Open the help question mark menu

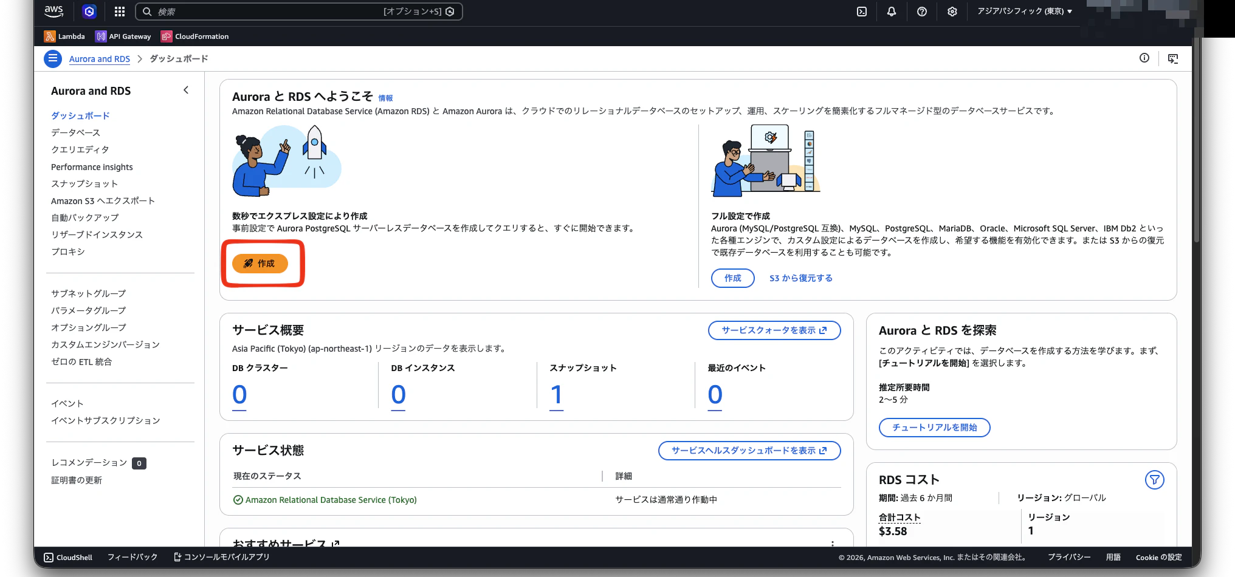(x=922, y=12)
